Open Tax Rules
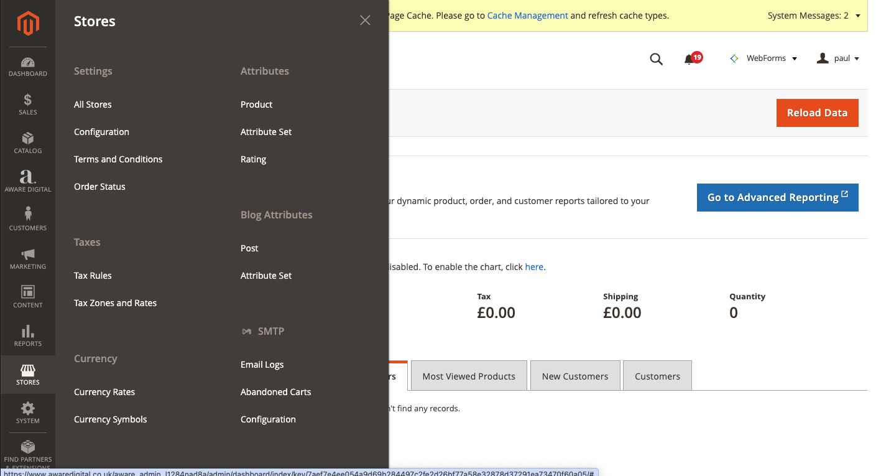The image size is (881, 476). (x=93, y=276)
